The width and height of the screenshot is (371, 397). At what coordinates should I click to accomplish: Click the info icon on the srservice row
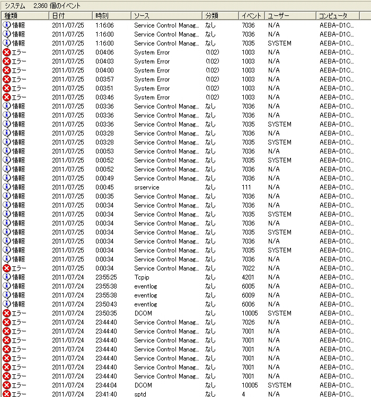click(7, 187)
